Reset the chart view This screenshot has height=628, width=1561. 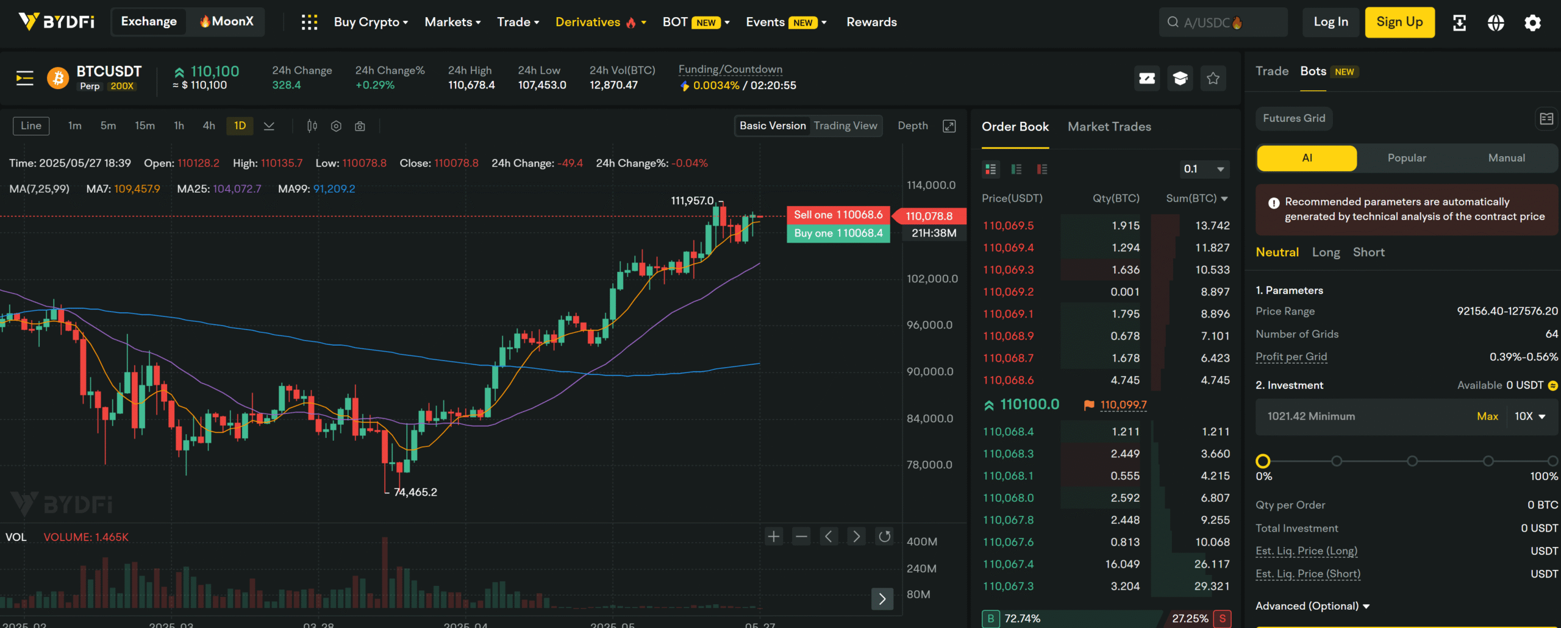[x=884, y=537]
